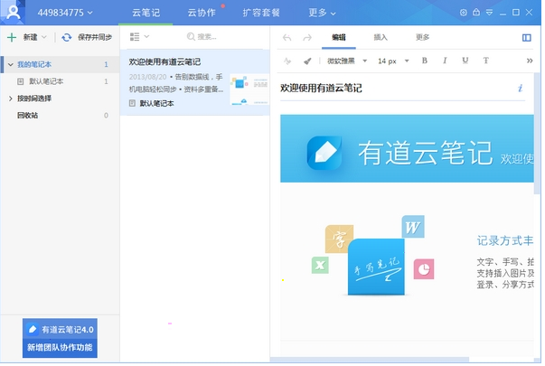Toggle strikethrough T formatting
545x366 pixels.
point(486,61)
